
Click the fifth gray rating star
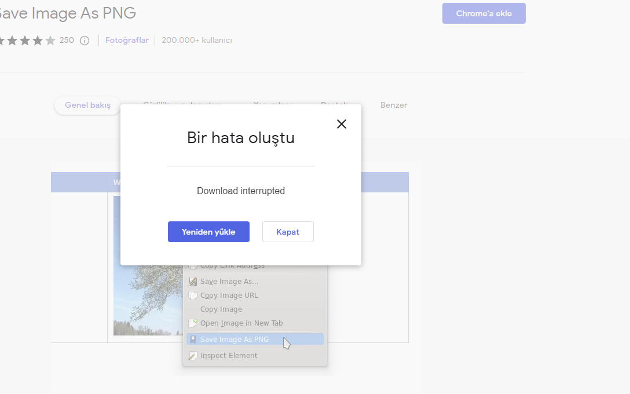[x=50, y=40]
